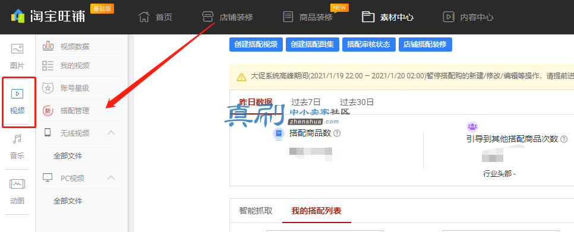Click the 搭配商品数 blue bag icon
The height and width of the screenshot is (232, 574).
(x=279, y=134)
